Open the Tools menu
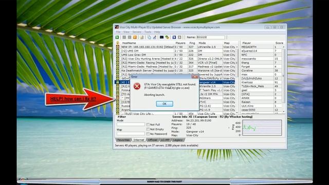329x185 pixels. 148,32
